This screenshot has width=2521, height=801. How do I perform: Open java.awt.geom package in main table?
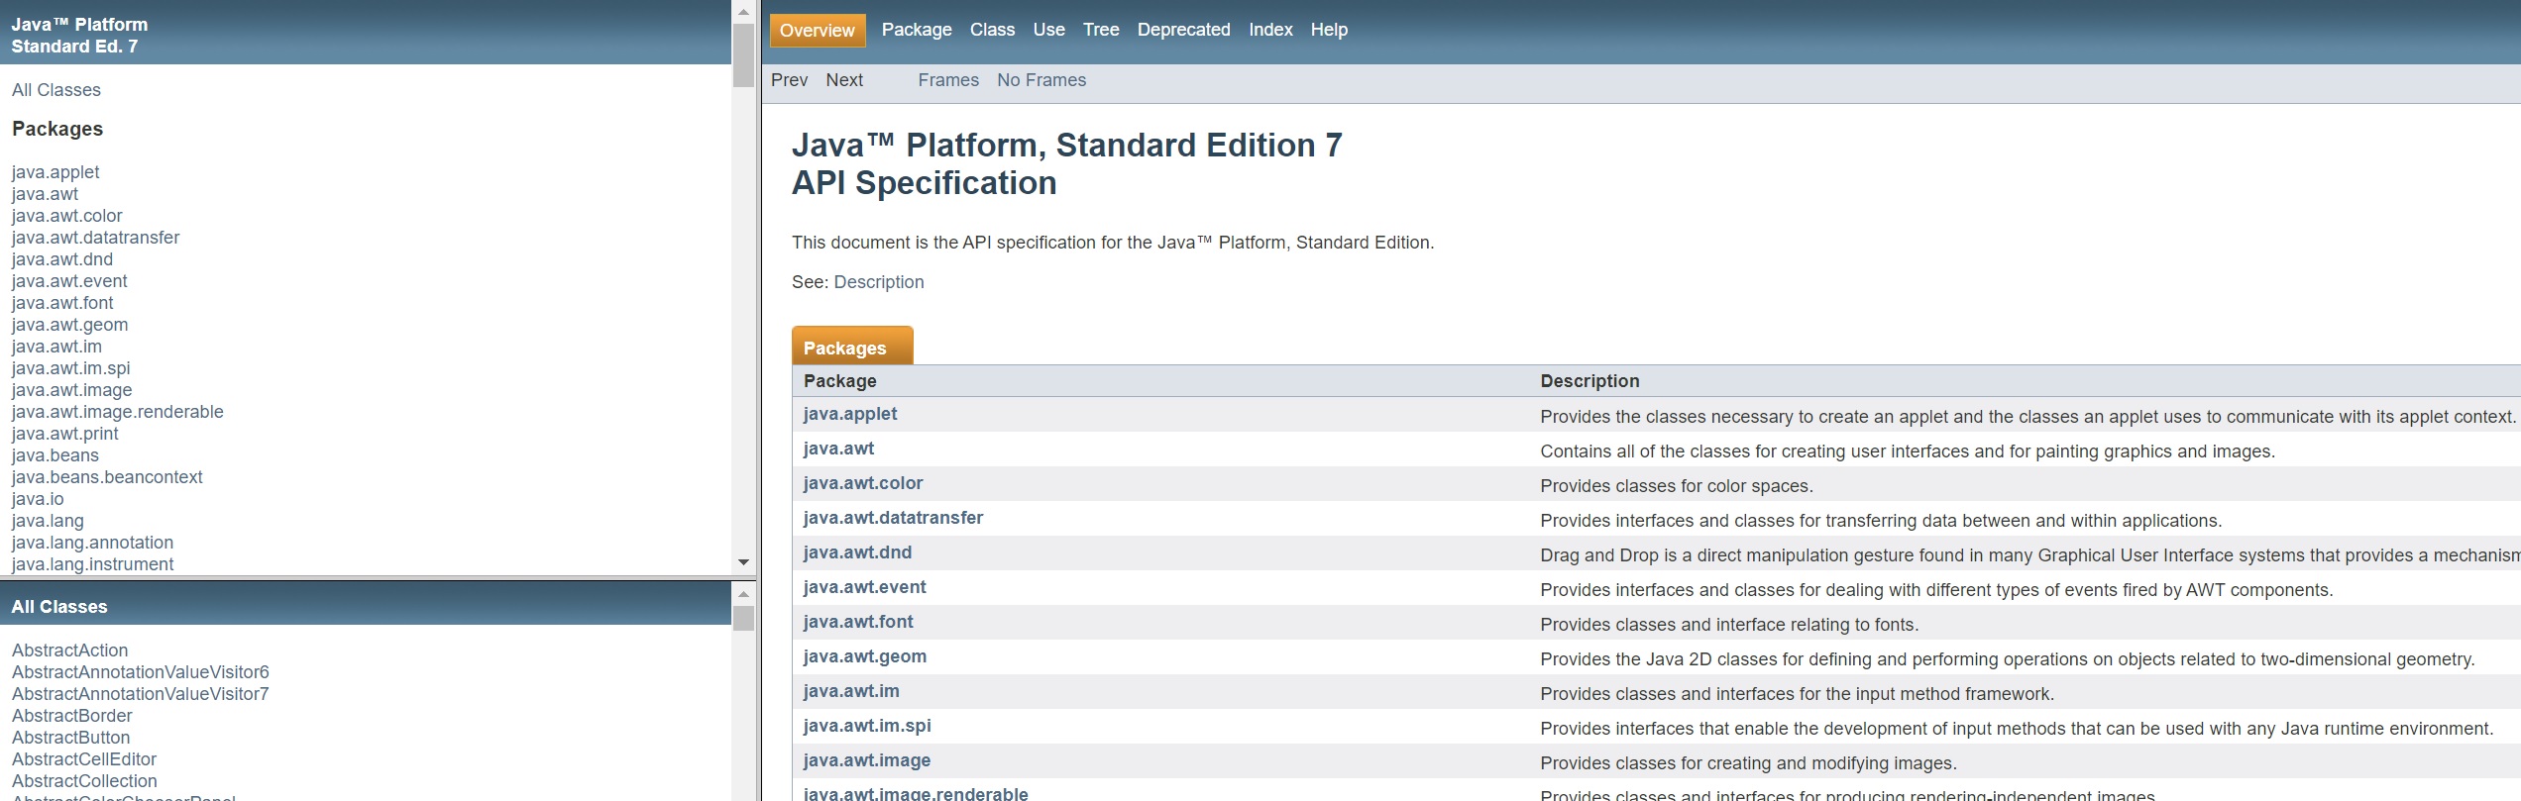click(864, 656)
